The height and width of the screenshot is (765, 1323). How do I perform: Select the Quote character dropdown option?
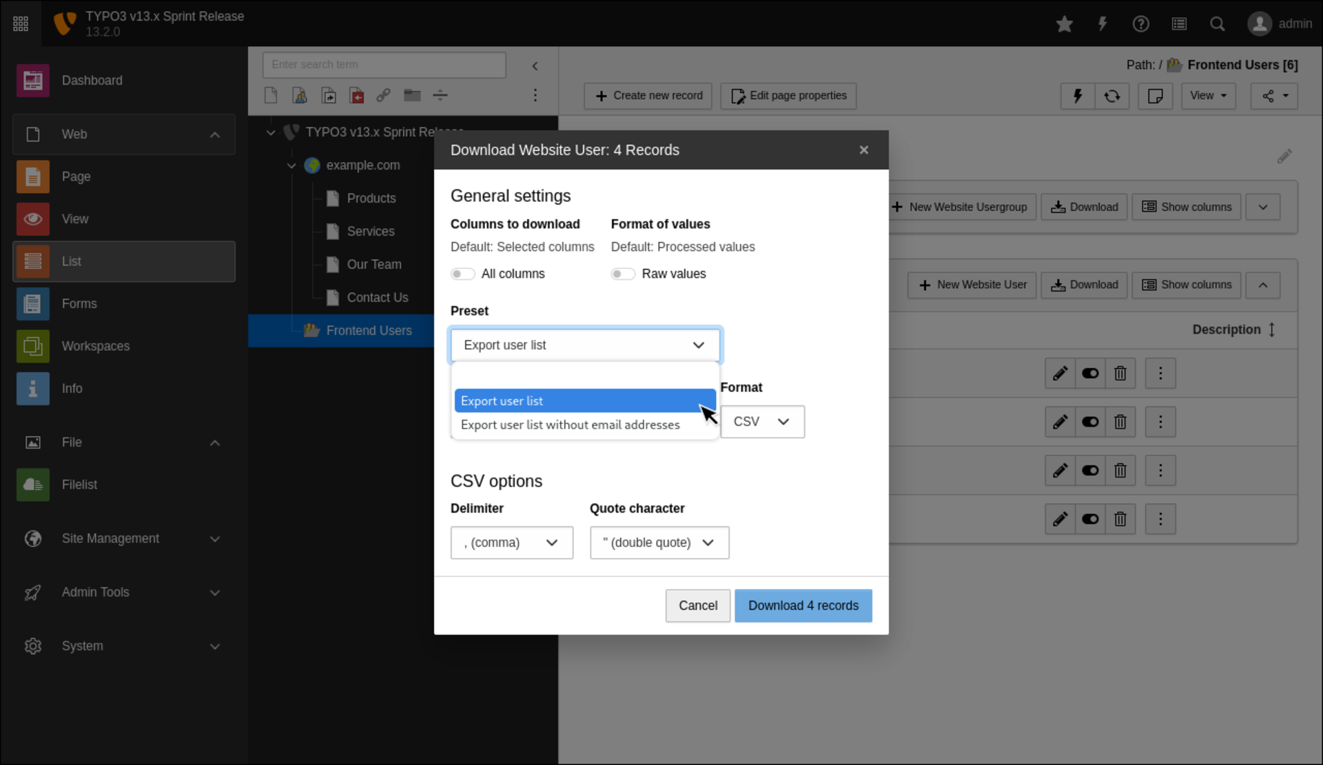[658, 542]
